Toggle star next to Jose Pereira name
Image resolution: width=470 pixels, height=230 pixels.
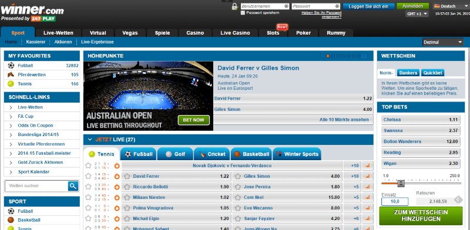click(x=238, y=187)
